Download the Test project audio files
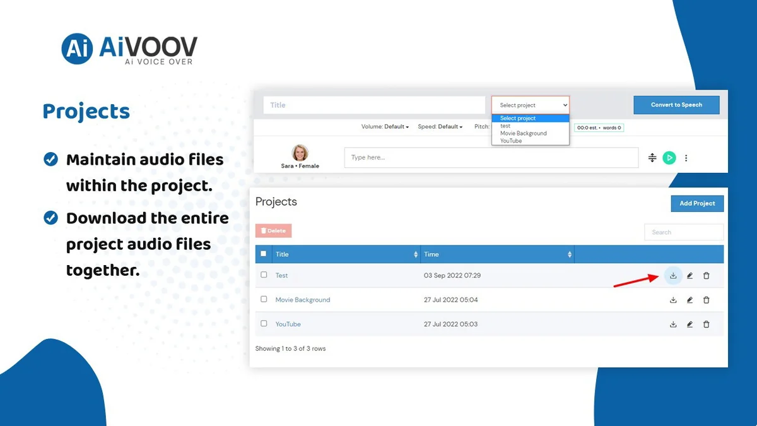This screenshot has width=757, height=426. point(673,276)
